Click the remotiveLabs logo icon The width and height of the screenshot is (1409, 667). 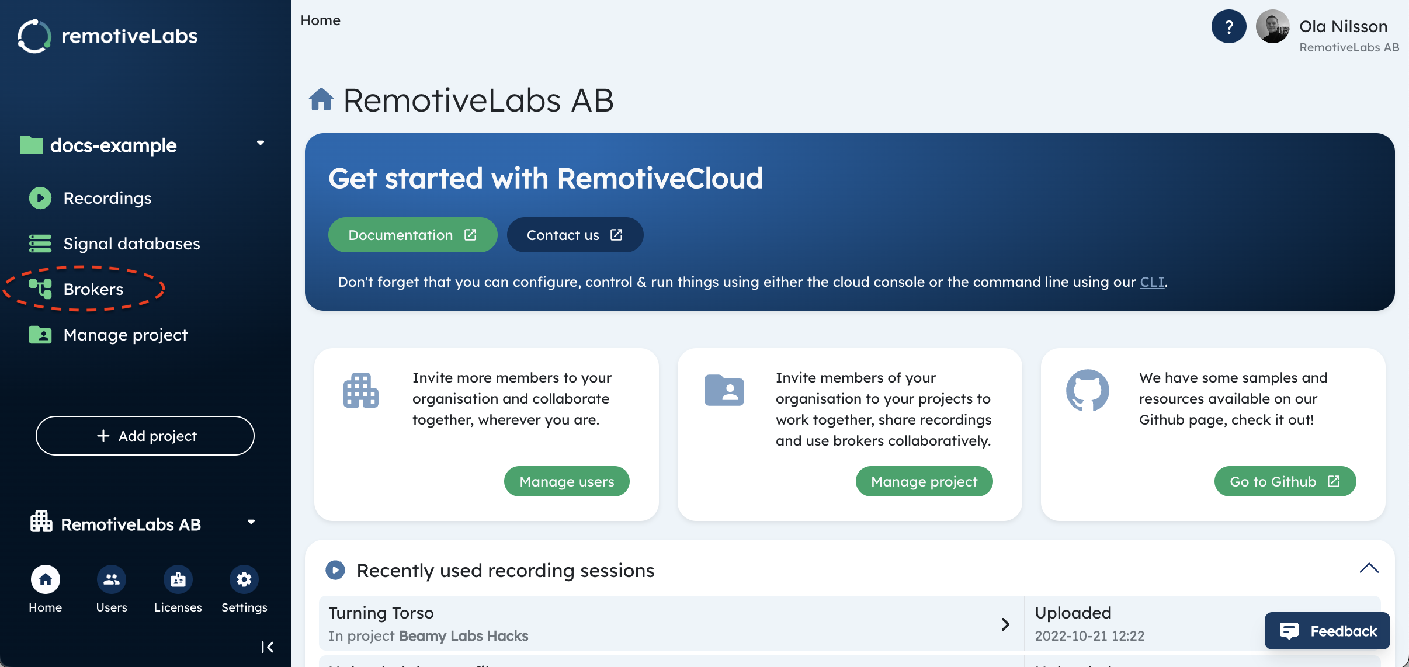pyautogui.click(x=34, y=36)
